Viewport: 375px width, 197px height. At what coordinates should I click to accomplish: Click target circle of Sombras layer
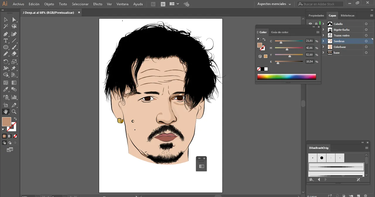point(366,41)
